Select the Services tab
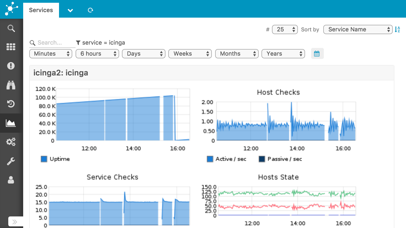Viewport: 406px width, 228px height. (41, 10)
